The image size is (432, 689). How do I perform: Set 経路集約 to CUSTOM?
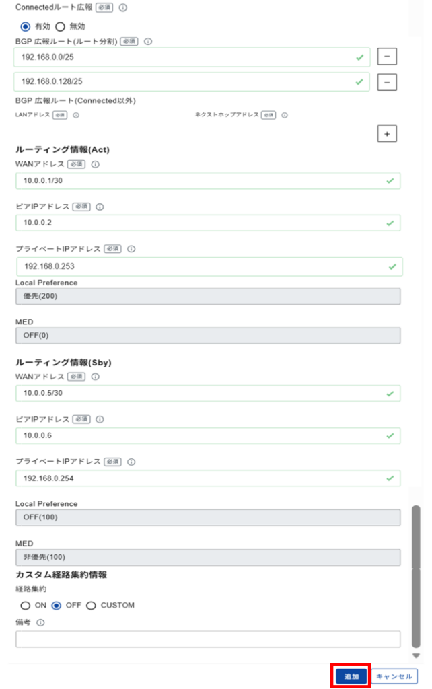point(91,606)
